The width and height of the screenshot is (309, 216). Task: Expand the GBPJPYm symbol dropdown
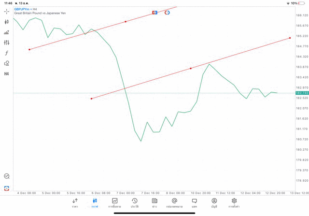[x=24, y=9]
